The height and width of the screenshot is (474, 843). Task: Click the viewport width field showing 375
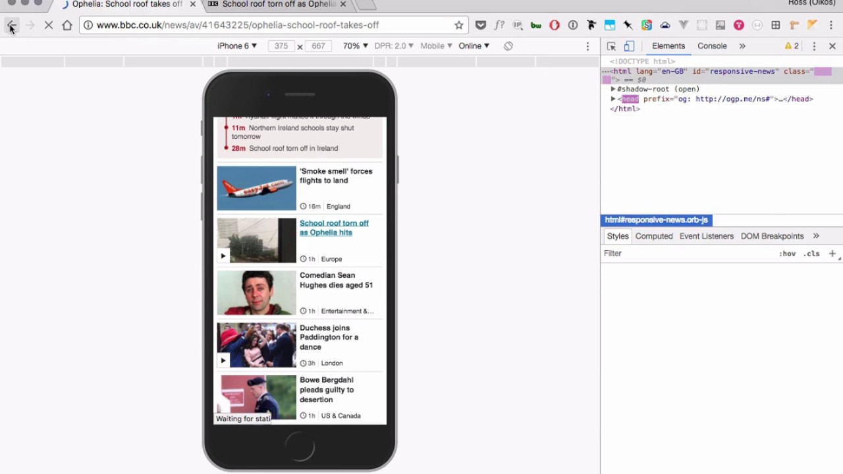(x=281, y=46)
